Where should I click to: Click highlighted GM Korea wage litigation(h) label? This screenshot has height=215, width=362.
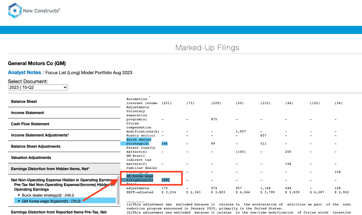140,178
